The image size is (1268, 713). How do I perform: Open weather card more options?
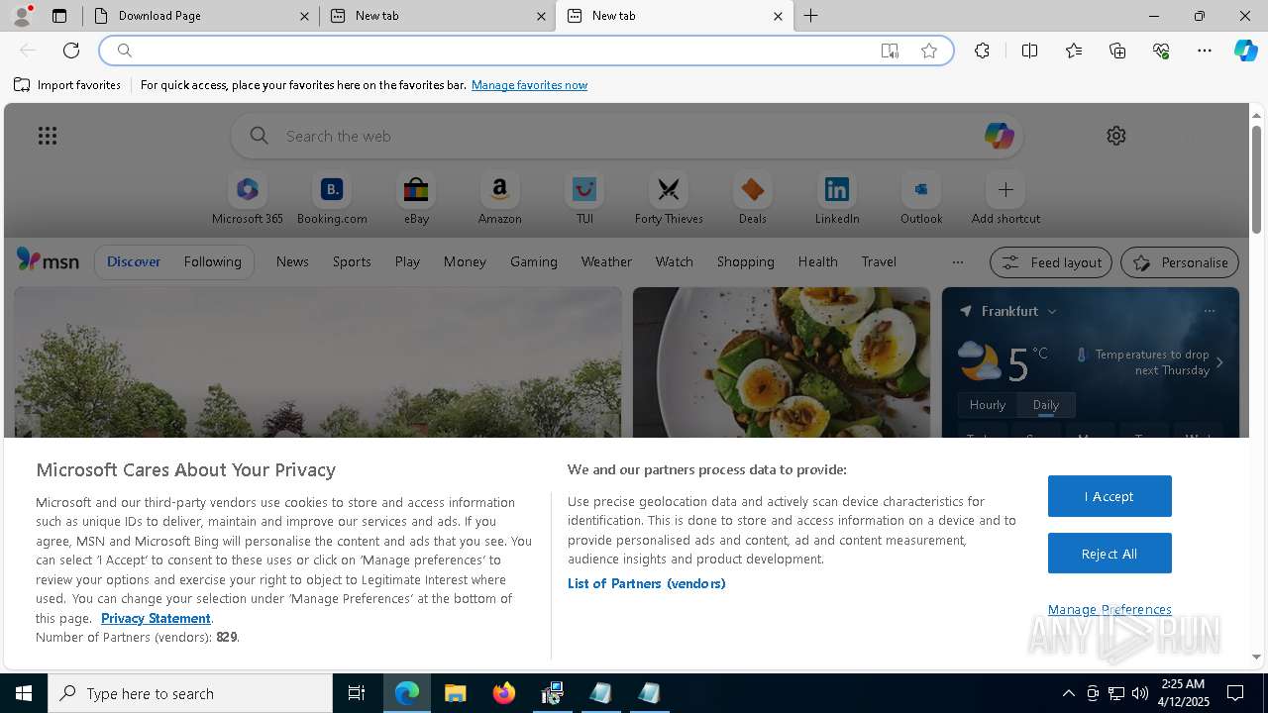(1209, 311)
